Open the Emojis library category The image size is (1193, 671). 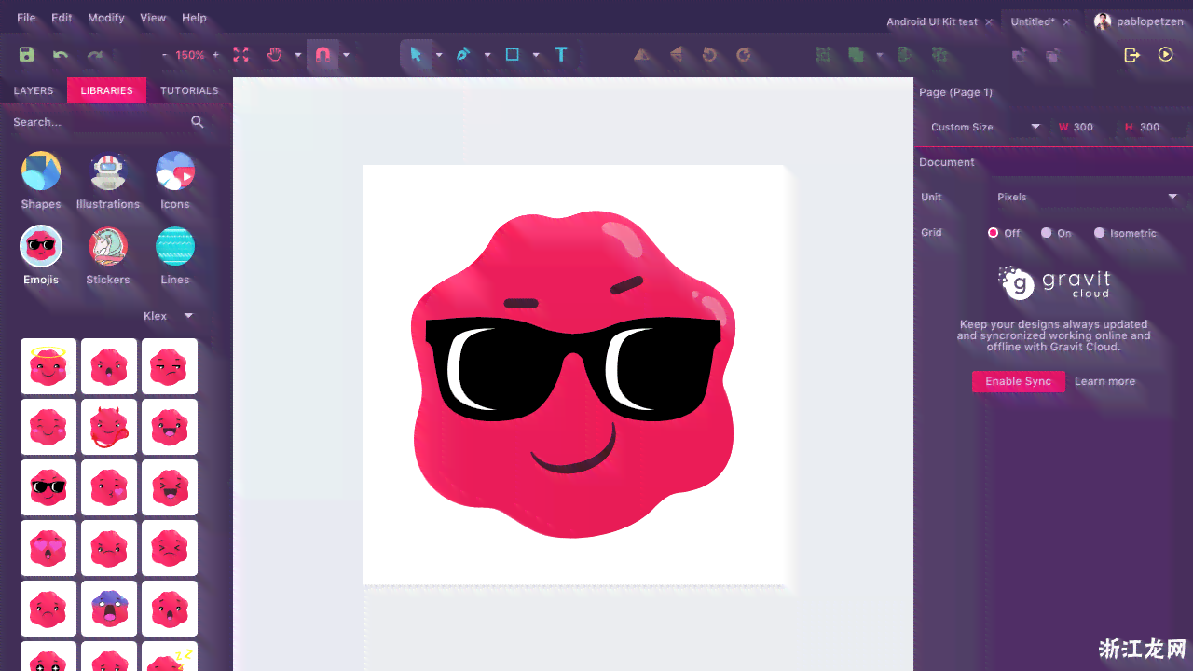point(41,256)
